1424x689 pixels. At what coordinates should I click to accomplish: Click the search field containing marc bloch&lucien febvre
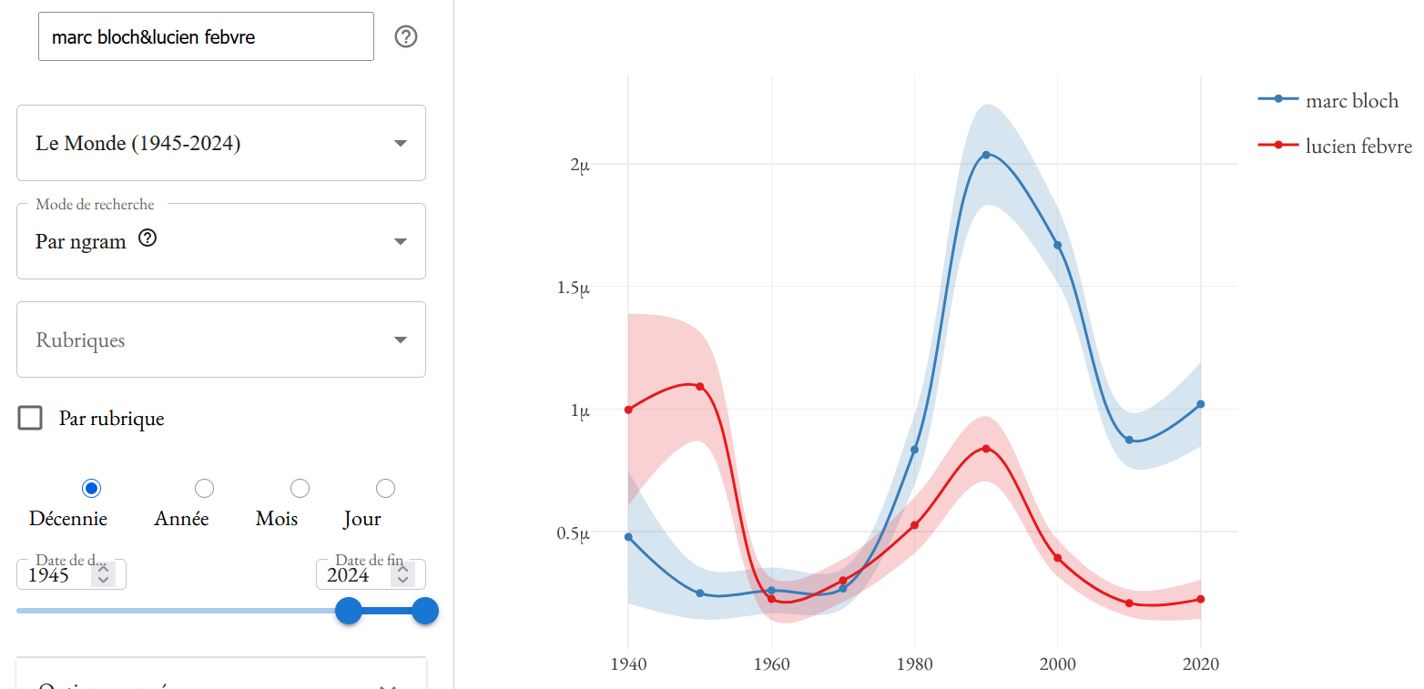click(x=206, y=37)
